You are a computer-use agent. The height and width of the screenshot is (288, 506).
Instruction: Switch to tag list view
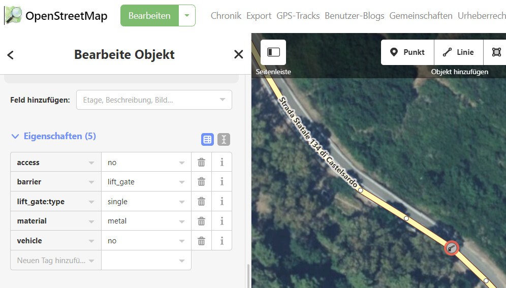207,139
